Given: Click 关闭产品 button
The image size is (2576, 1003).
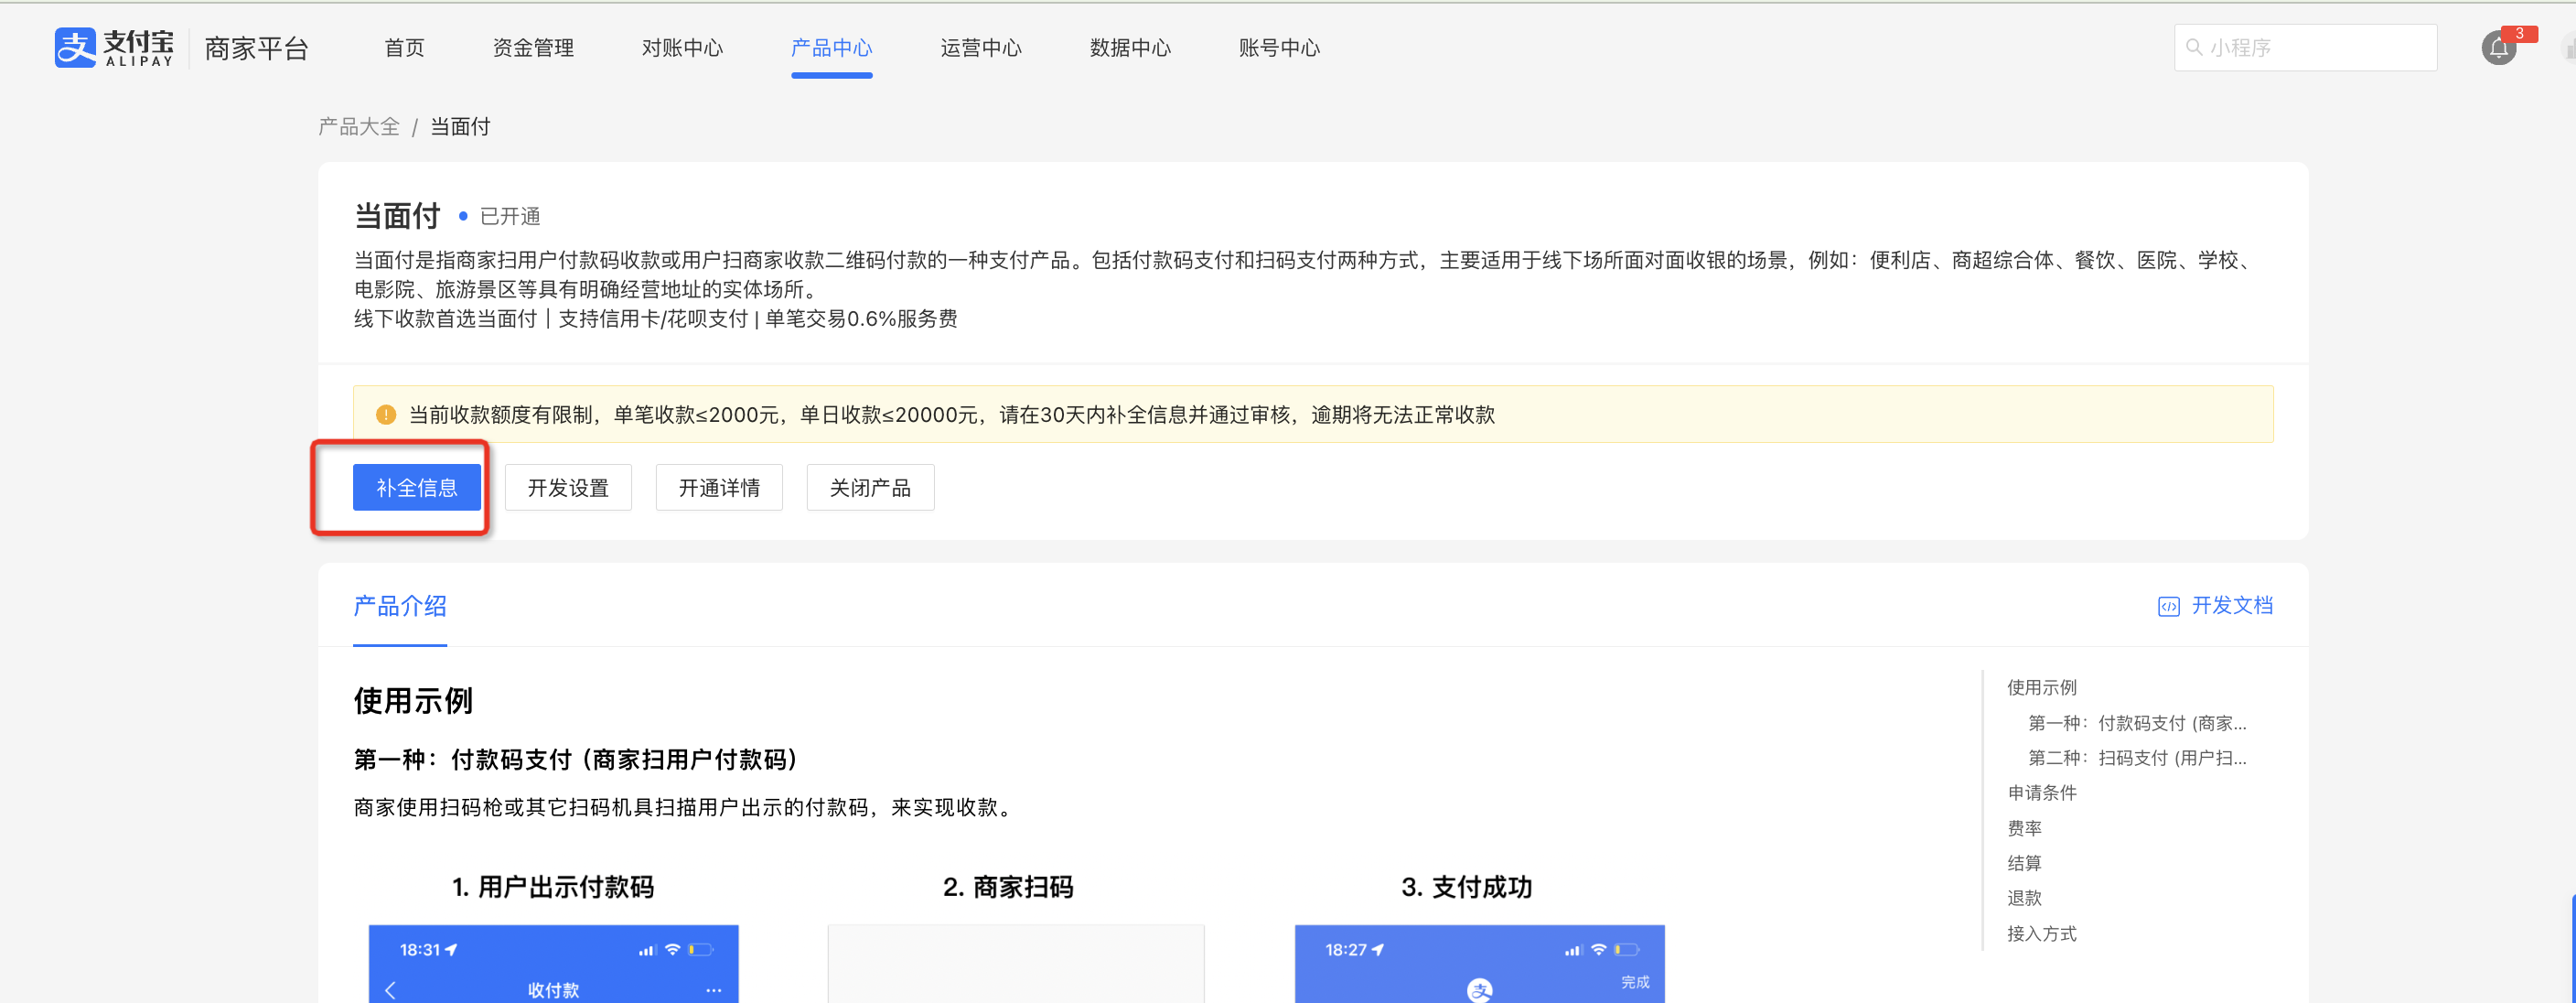Looking at the screenshot, I should pos(870,487).
